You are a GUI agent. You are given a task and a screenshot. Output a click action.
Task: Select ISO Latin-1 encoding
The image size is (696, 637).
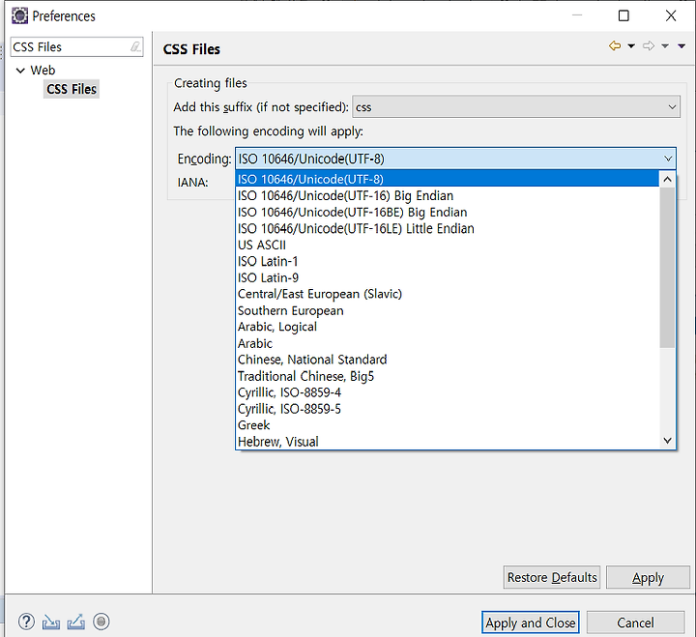(447, 261)
